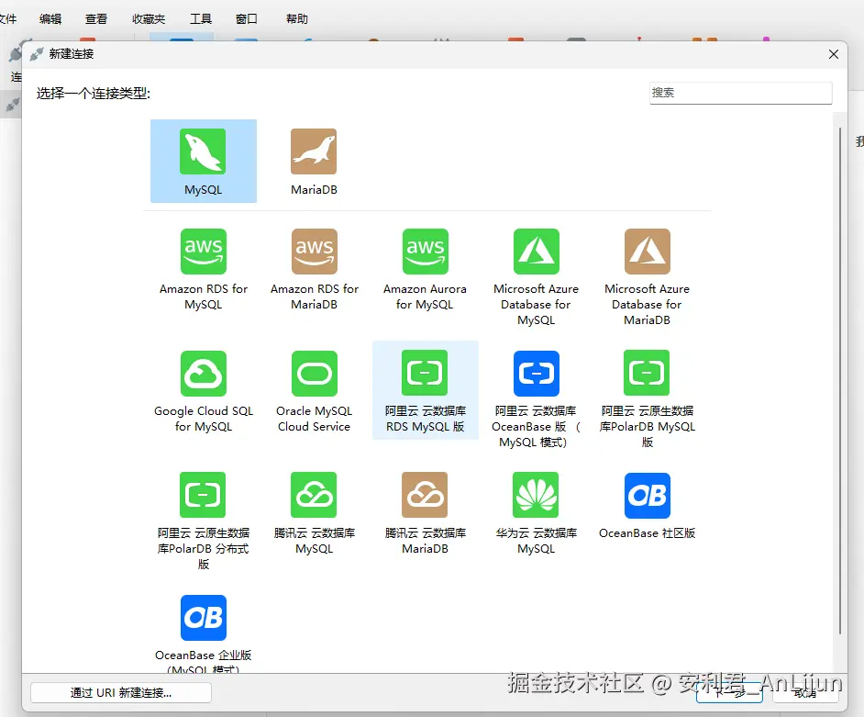The image size is (864, 717).
Task: Open the 编辑 menu
Action: [50, 18]
